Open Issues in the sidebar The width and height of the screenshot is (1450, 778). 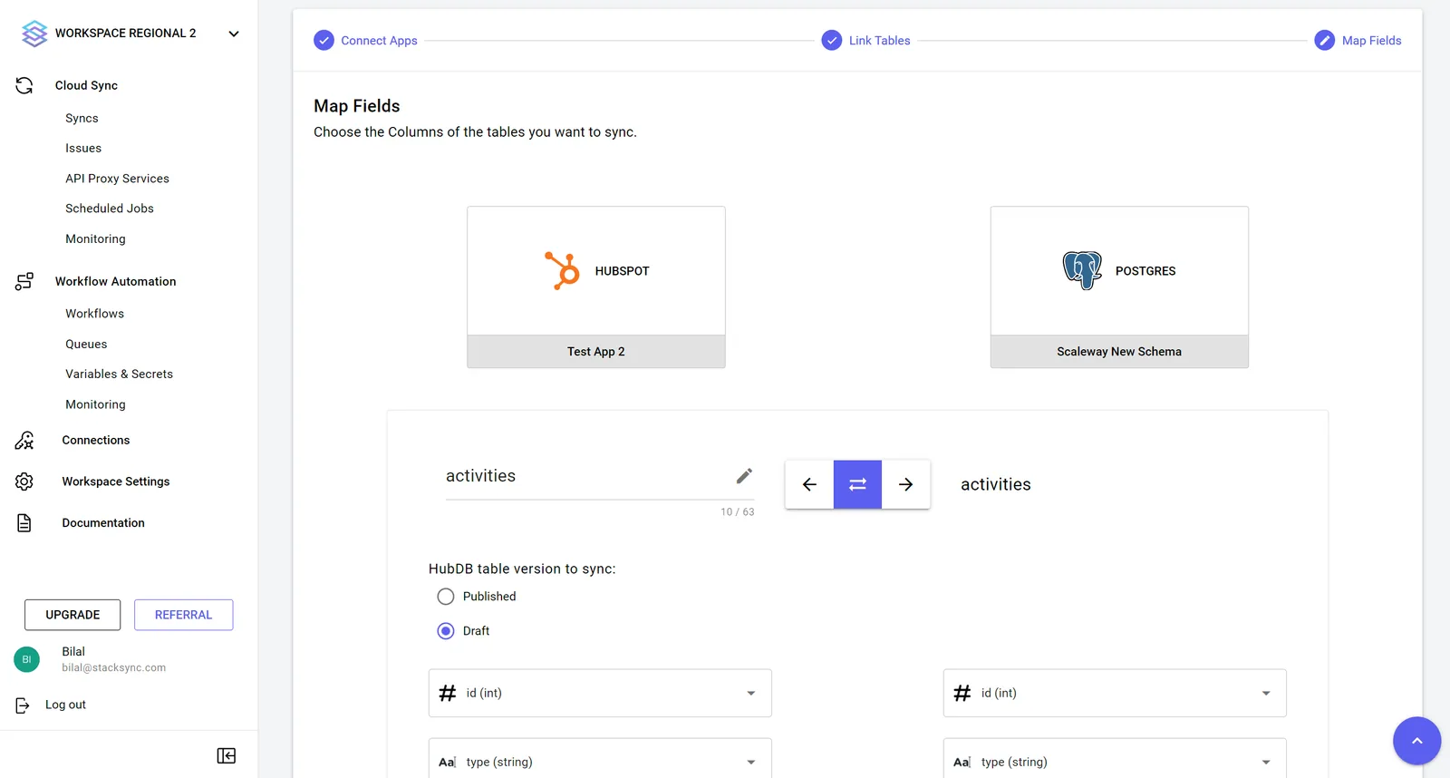click(x=83, y=148)
